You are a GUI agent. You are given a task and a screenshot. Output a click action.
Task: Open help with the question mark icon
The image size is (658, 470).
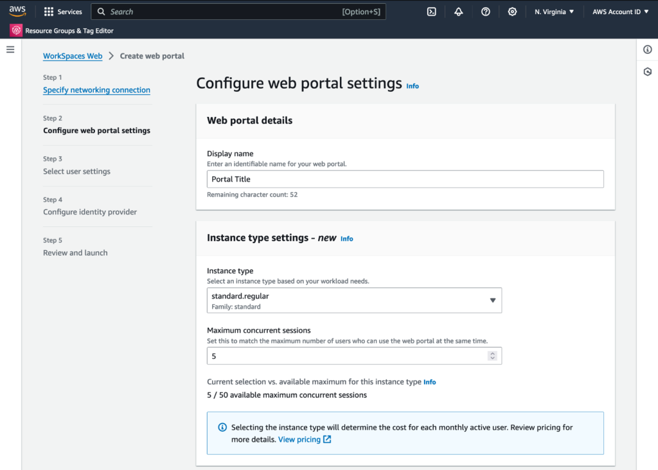485,11
